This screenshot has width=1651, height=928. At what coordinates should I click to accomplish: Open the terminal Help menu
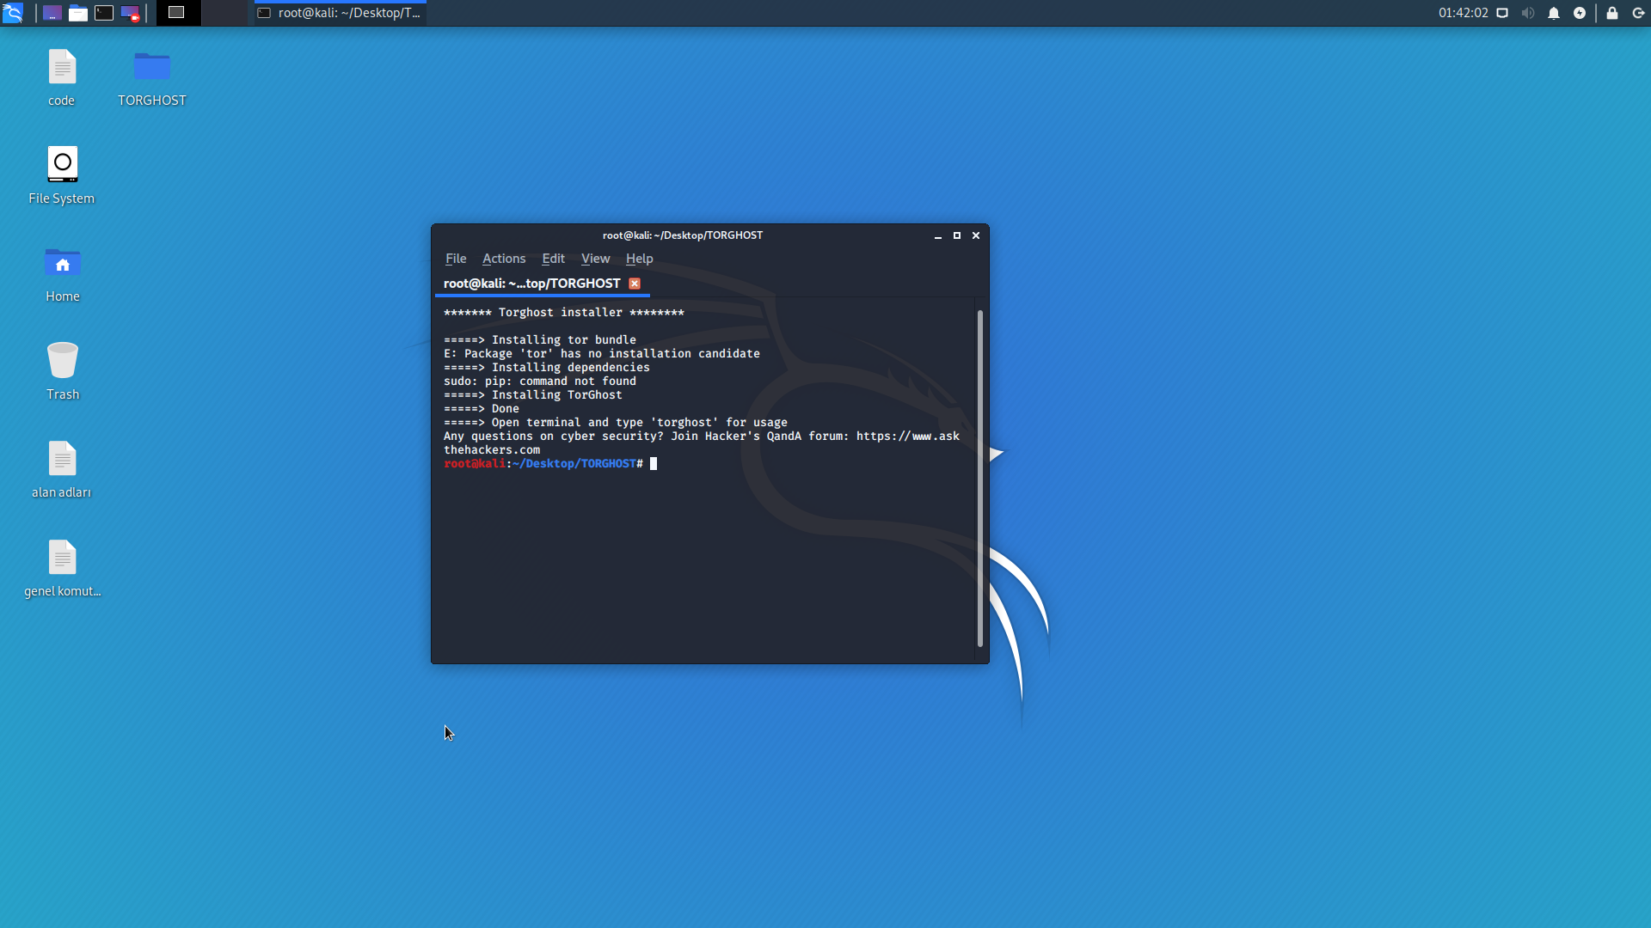pyautogui.click(x=639, y=259)
